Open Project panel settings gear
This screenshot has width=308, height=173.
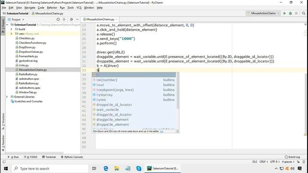(71, 19)
